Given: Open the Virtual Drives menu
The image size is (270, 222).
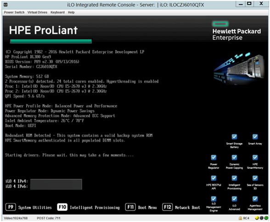Looking at the screenshot, I should click(x=37, y=12).
